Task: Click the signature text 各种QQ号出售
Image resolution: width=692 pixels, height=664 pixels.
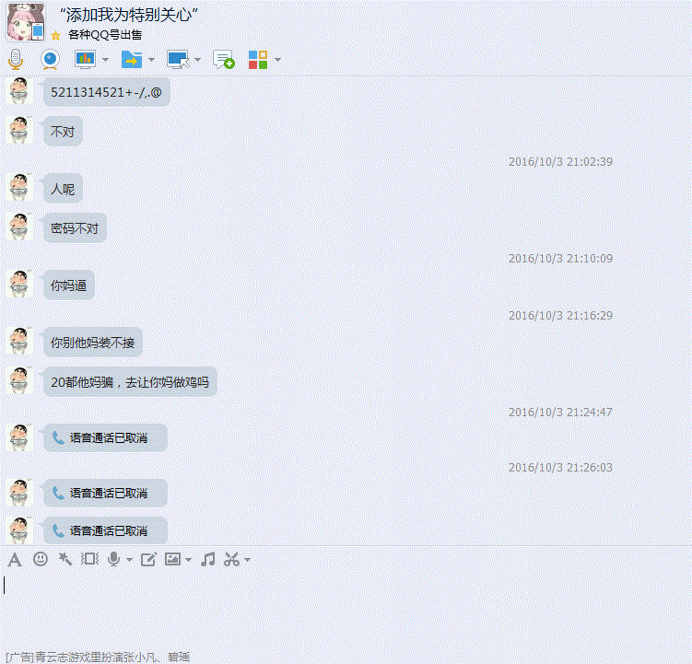Action: tap(105, 35)
